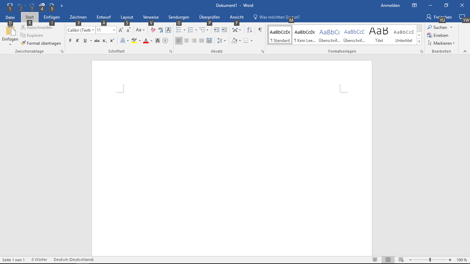Open the font size 11 dropdown
This screenshot has width=470, height=264.
(114, 30)
